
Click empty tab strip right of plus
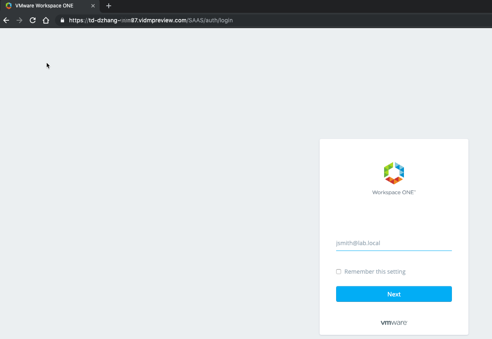pyautogui.click(x=289, y=6)
